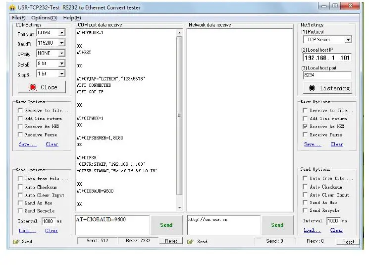Enable network Auto Checksum checkbox
The width and height of the screenshot is (369, 265).
pyautogui.click(x=305, y=187)
